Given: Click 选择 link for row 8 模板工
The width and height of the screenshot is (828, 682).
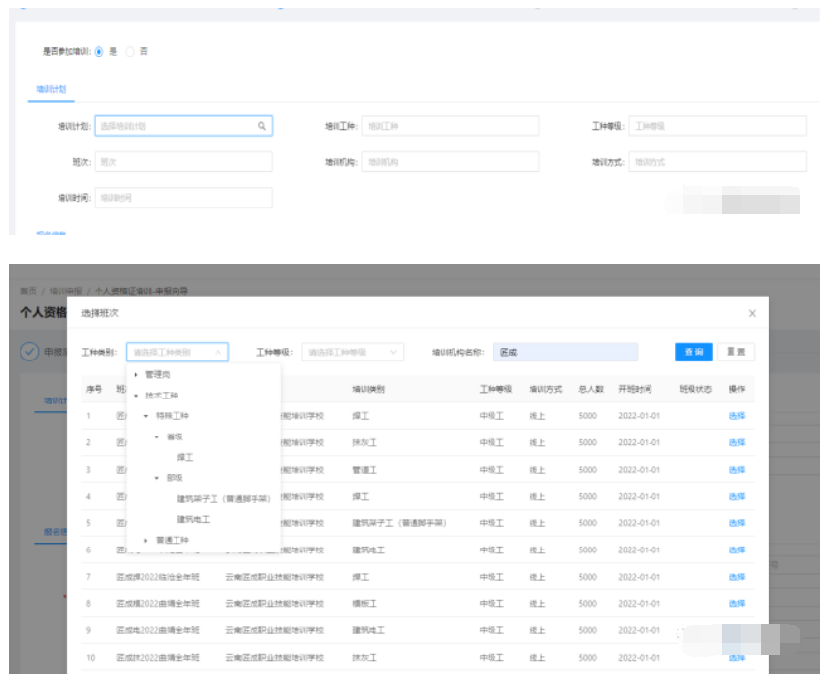Looking at the screenshot, I should tap(736, 604).
